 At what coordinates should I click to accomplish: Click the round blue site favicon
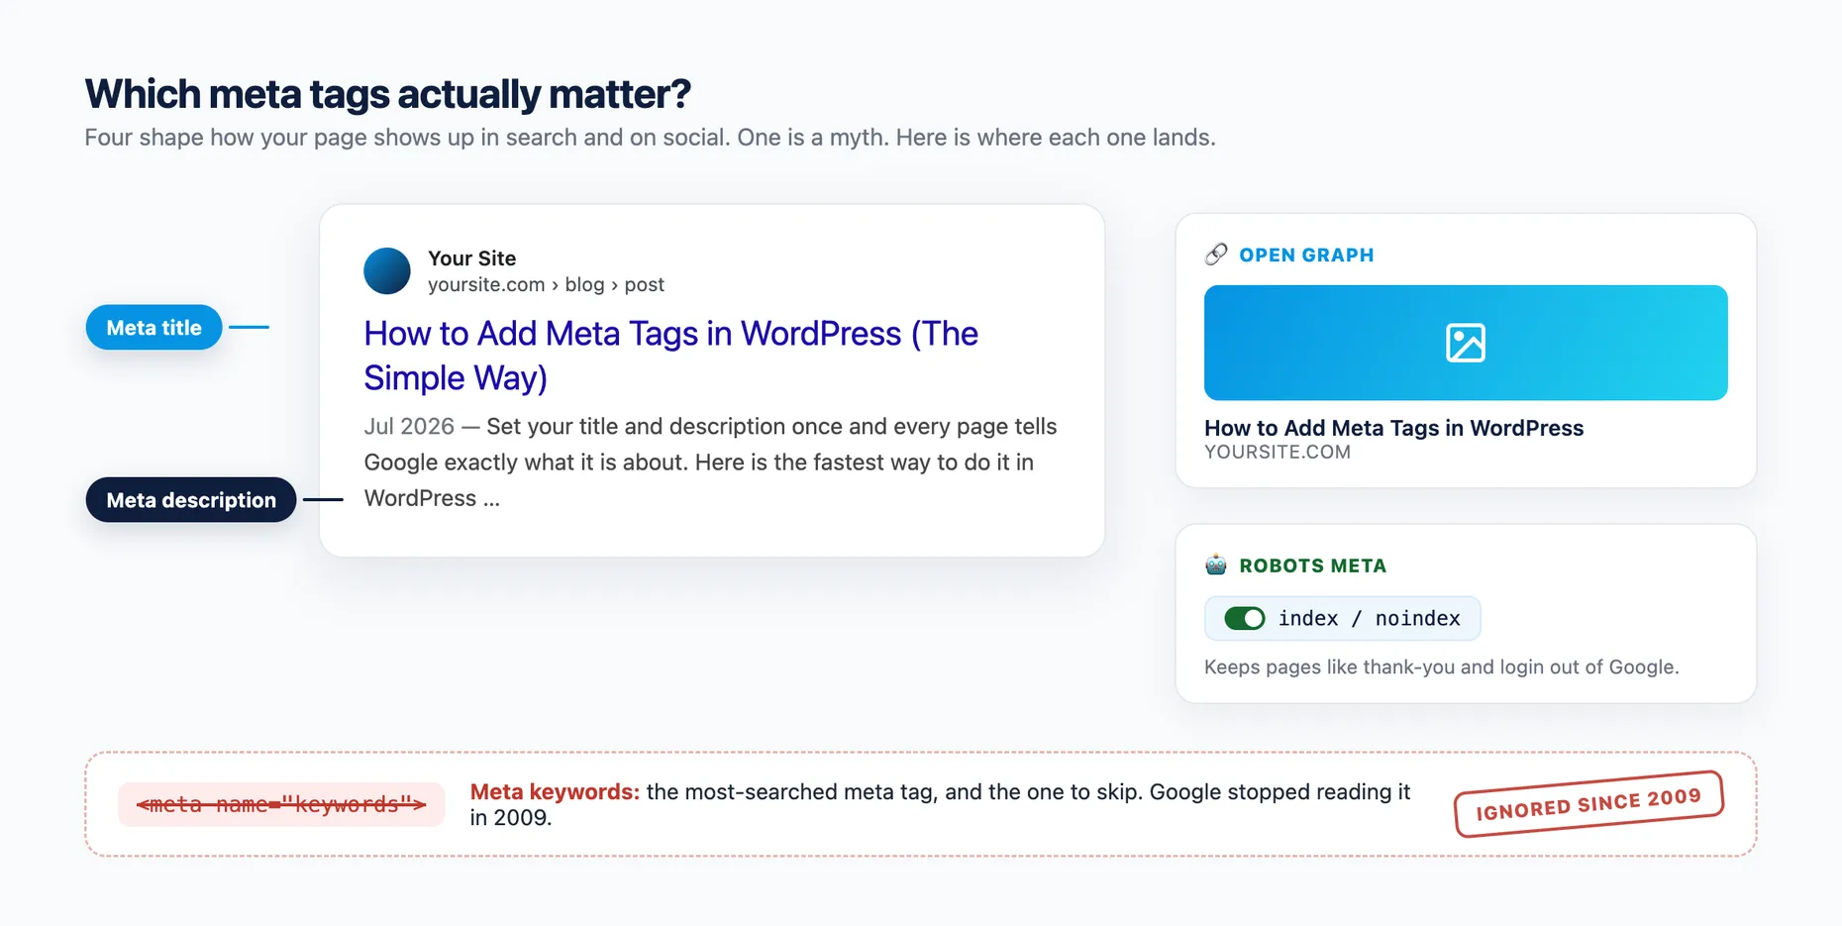tap(387, 271)
